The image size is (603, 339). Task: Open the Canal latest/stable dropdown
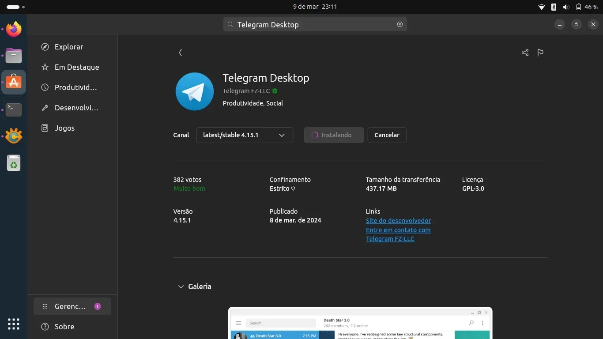pyautogui.click(x=245, y=135)
